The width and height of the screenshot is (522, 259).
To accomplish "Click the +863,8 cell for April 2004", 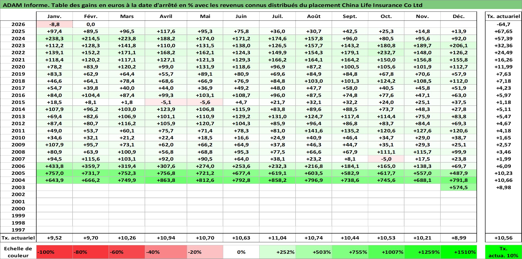I will coord(166,180).
